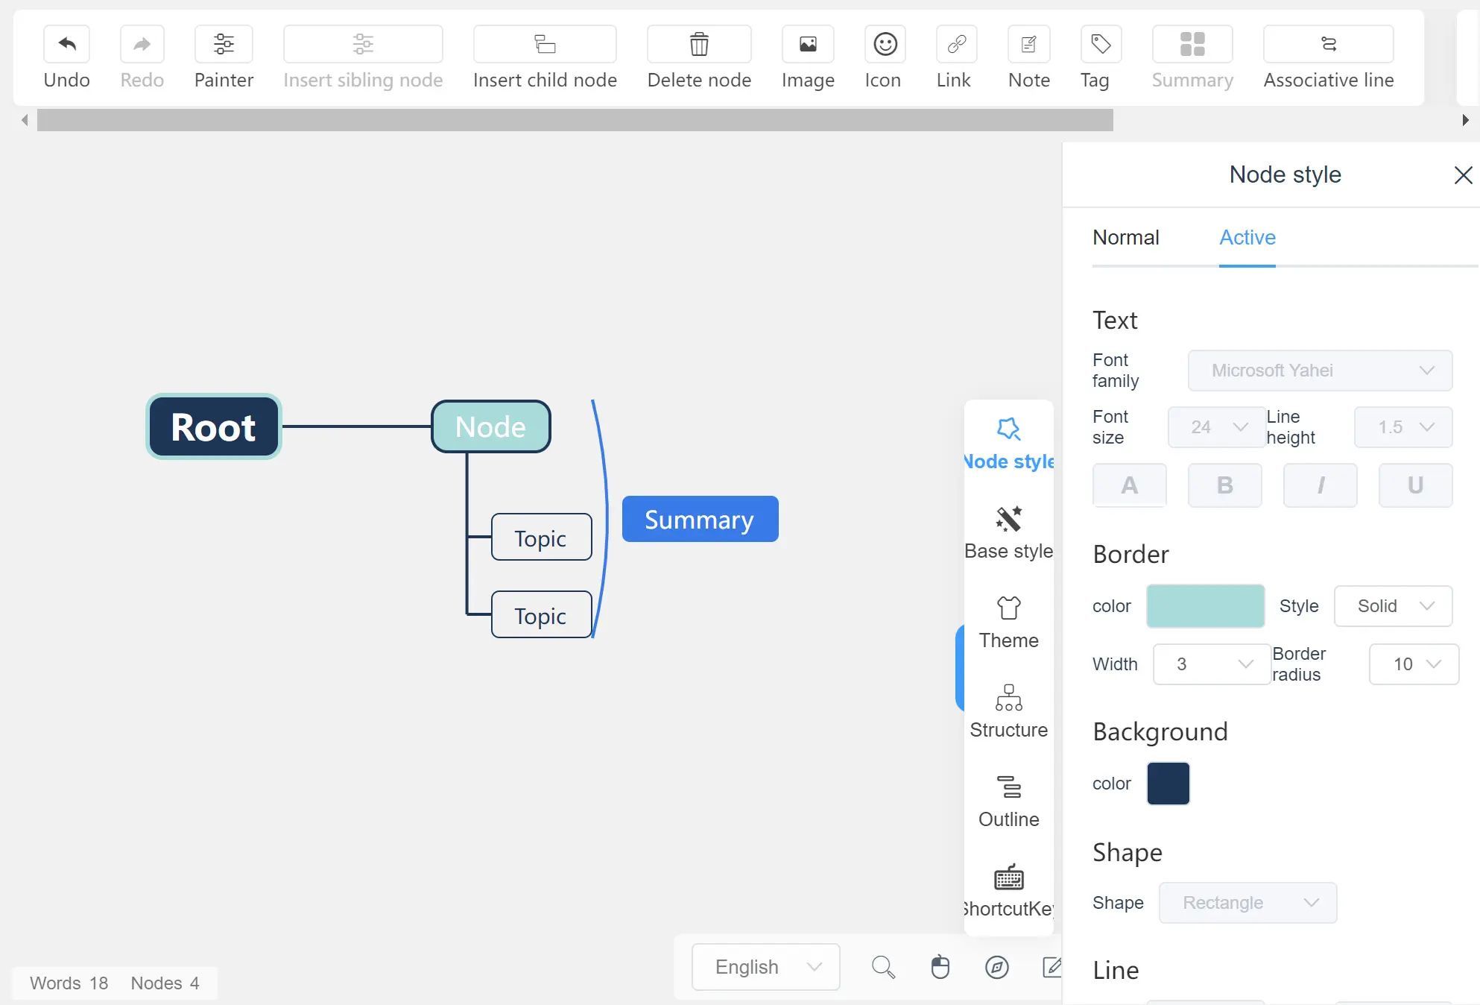Viewport: 1480px width, 1005px height.
Task: Click the Redo arrow icon
Action: coord(142,44)
